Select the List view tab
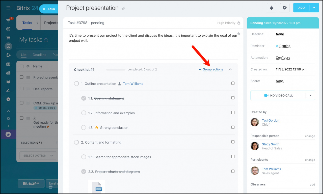This screenshot has width=323, height=194. click(24, 55)
